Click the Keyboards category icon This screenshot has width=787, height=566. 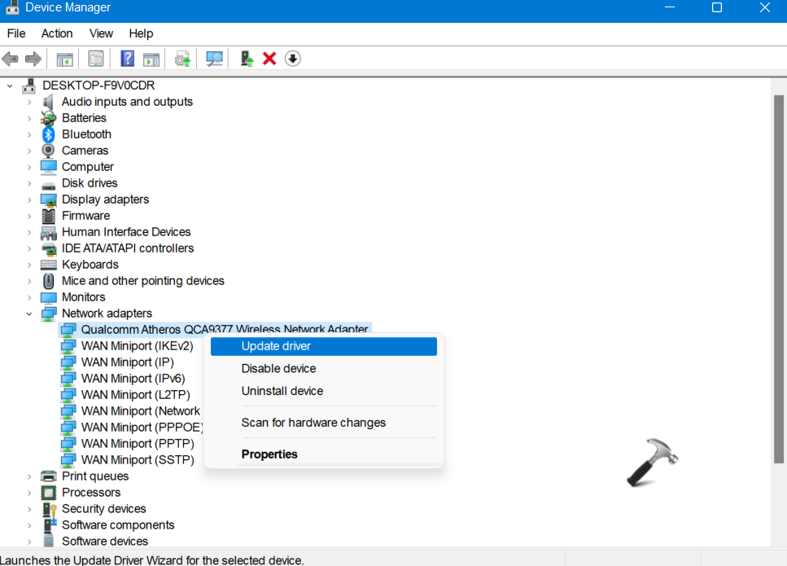(x=48, y=265)
